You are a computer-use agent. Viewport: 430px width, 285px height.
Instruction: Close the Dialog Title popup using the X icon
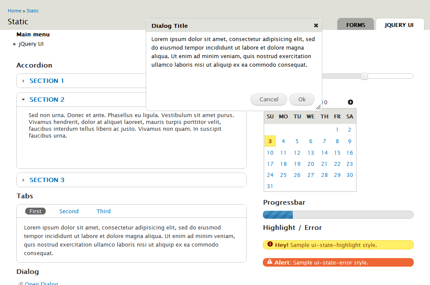316,26
